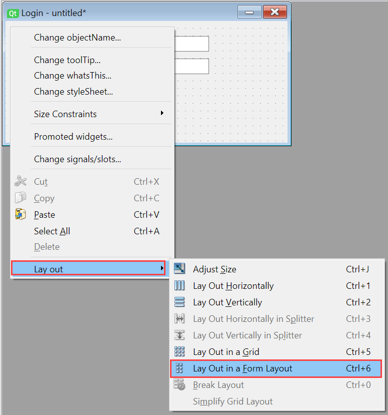
Task: Click the Qt logo in the title bar
Action: [12, 13]
